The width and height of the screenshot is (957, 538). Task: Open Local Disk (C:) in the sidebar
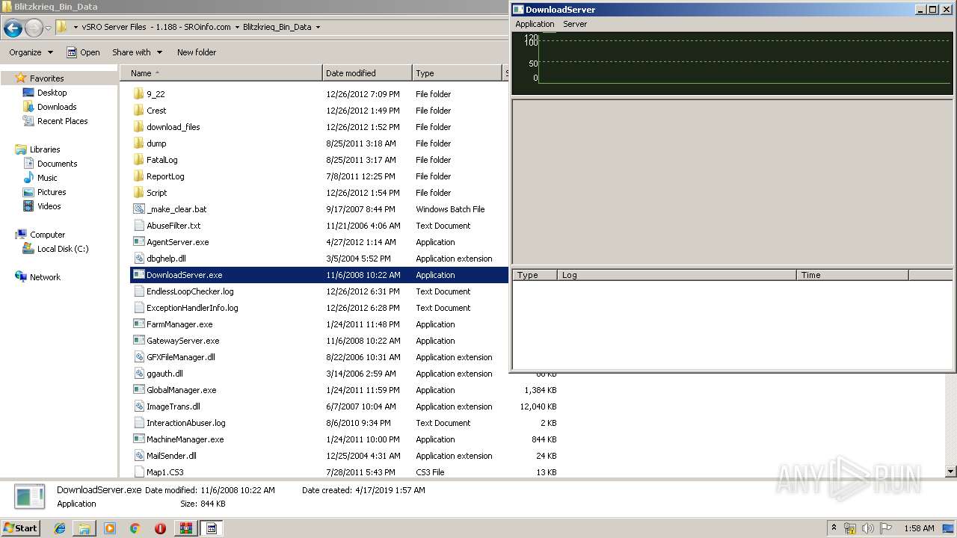coord(63,249)
